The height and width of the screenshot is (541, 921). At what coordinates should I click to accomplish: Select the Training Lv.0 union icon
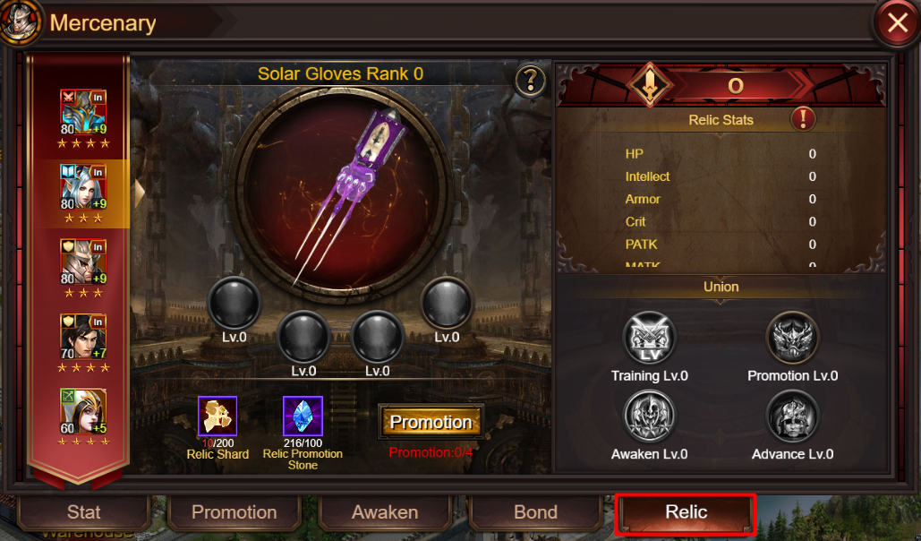coord(649,339)
